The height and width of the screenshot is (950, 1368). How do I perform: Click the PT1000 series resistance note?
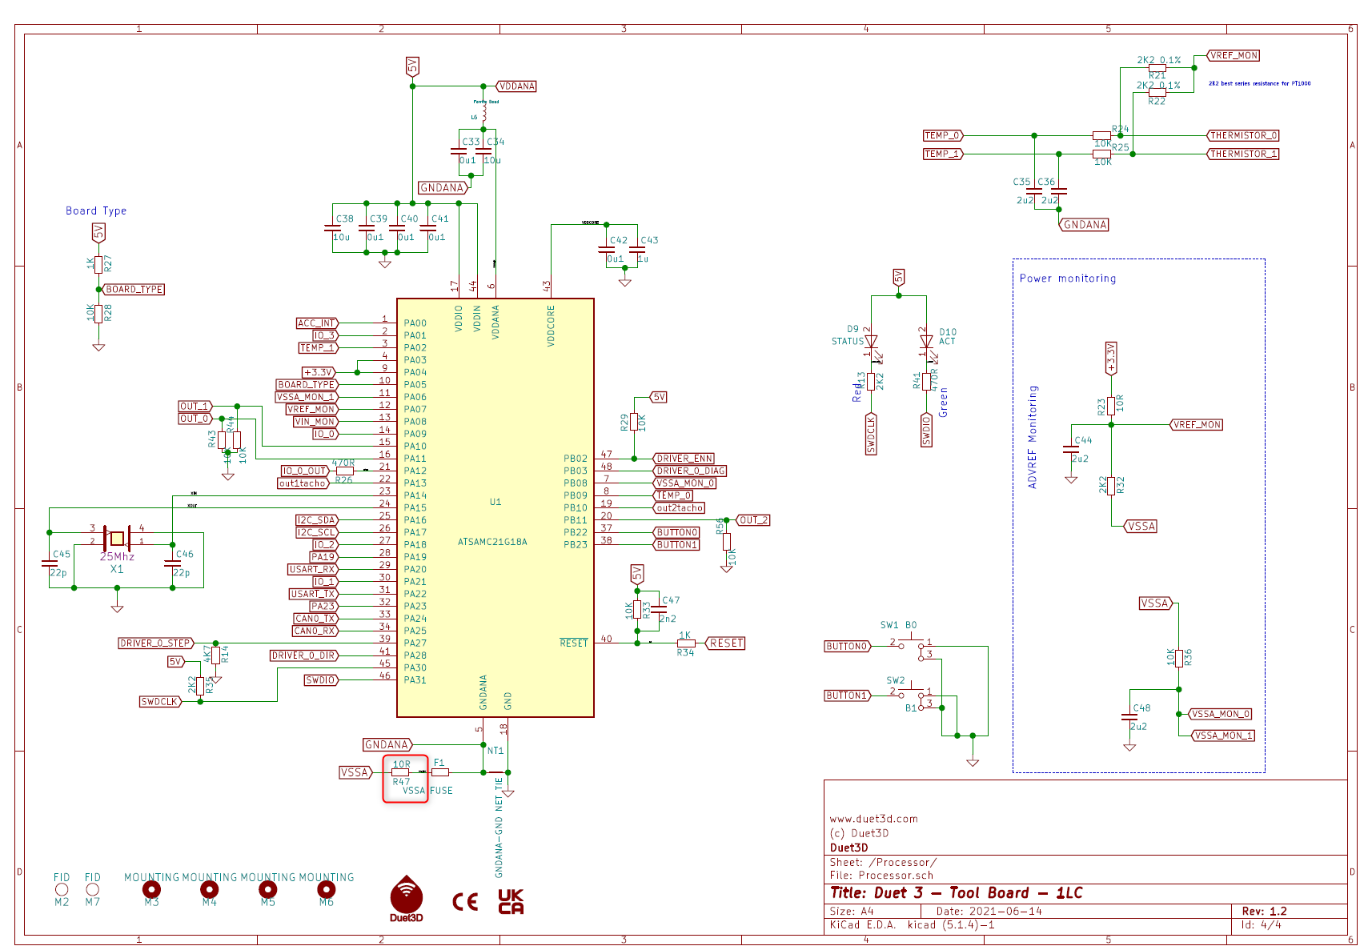tap(1260, 83)
